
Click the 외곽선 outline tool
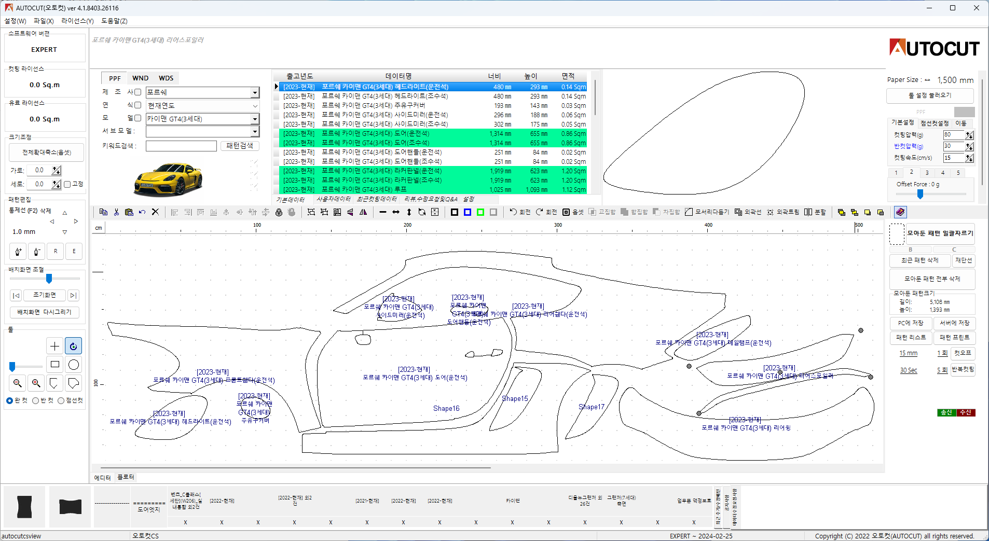coord(748,212)
